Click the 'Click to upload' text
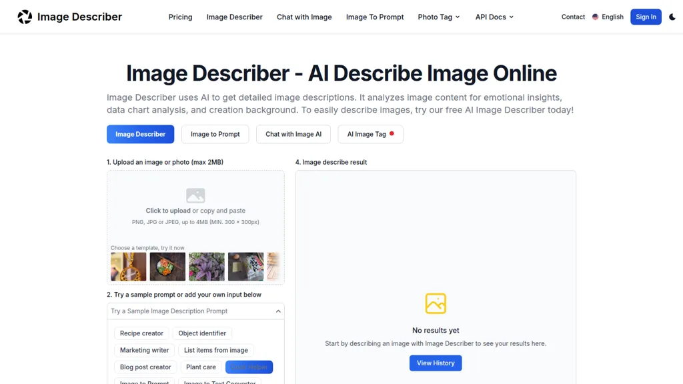The width and height of the screenshot is (683, 384). [x=168, y=211]
